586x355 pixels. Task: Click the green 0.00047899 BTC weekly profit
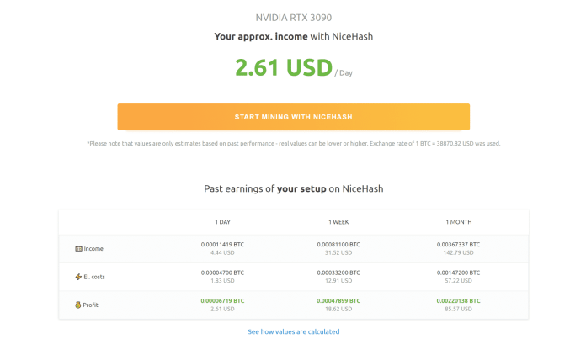click(339, 300)
